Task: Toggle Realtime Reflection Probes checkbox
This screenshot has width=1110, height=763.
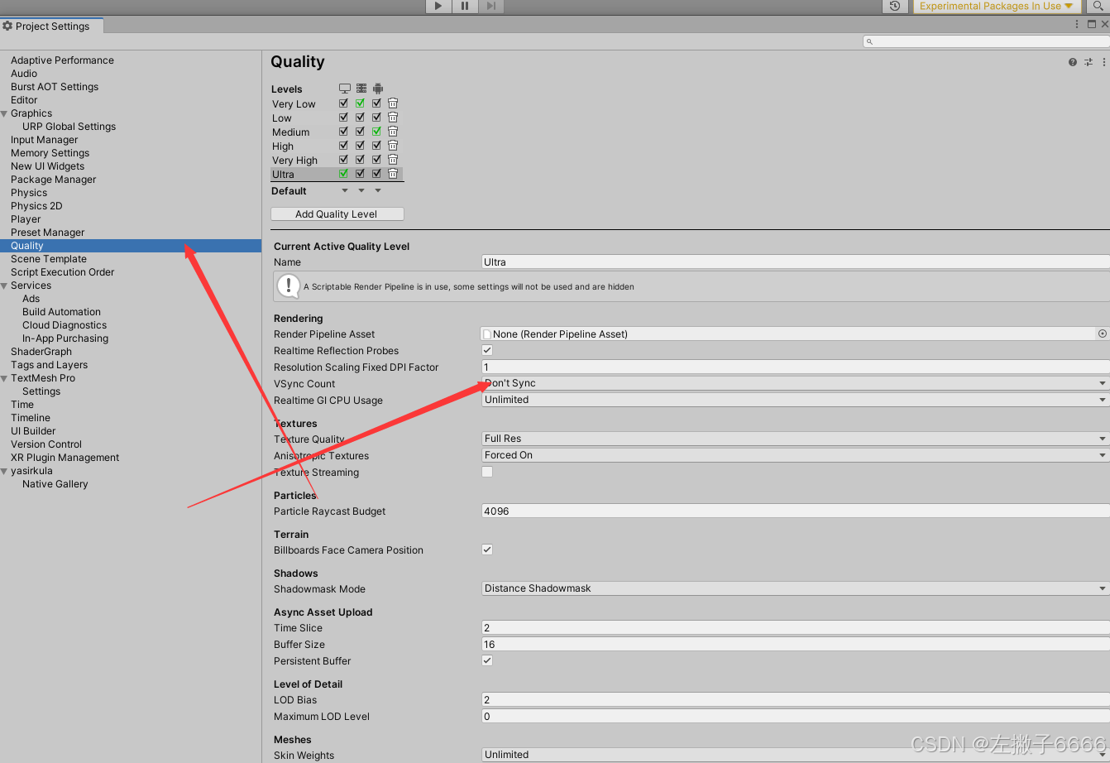Action: point(486,350)
